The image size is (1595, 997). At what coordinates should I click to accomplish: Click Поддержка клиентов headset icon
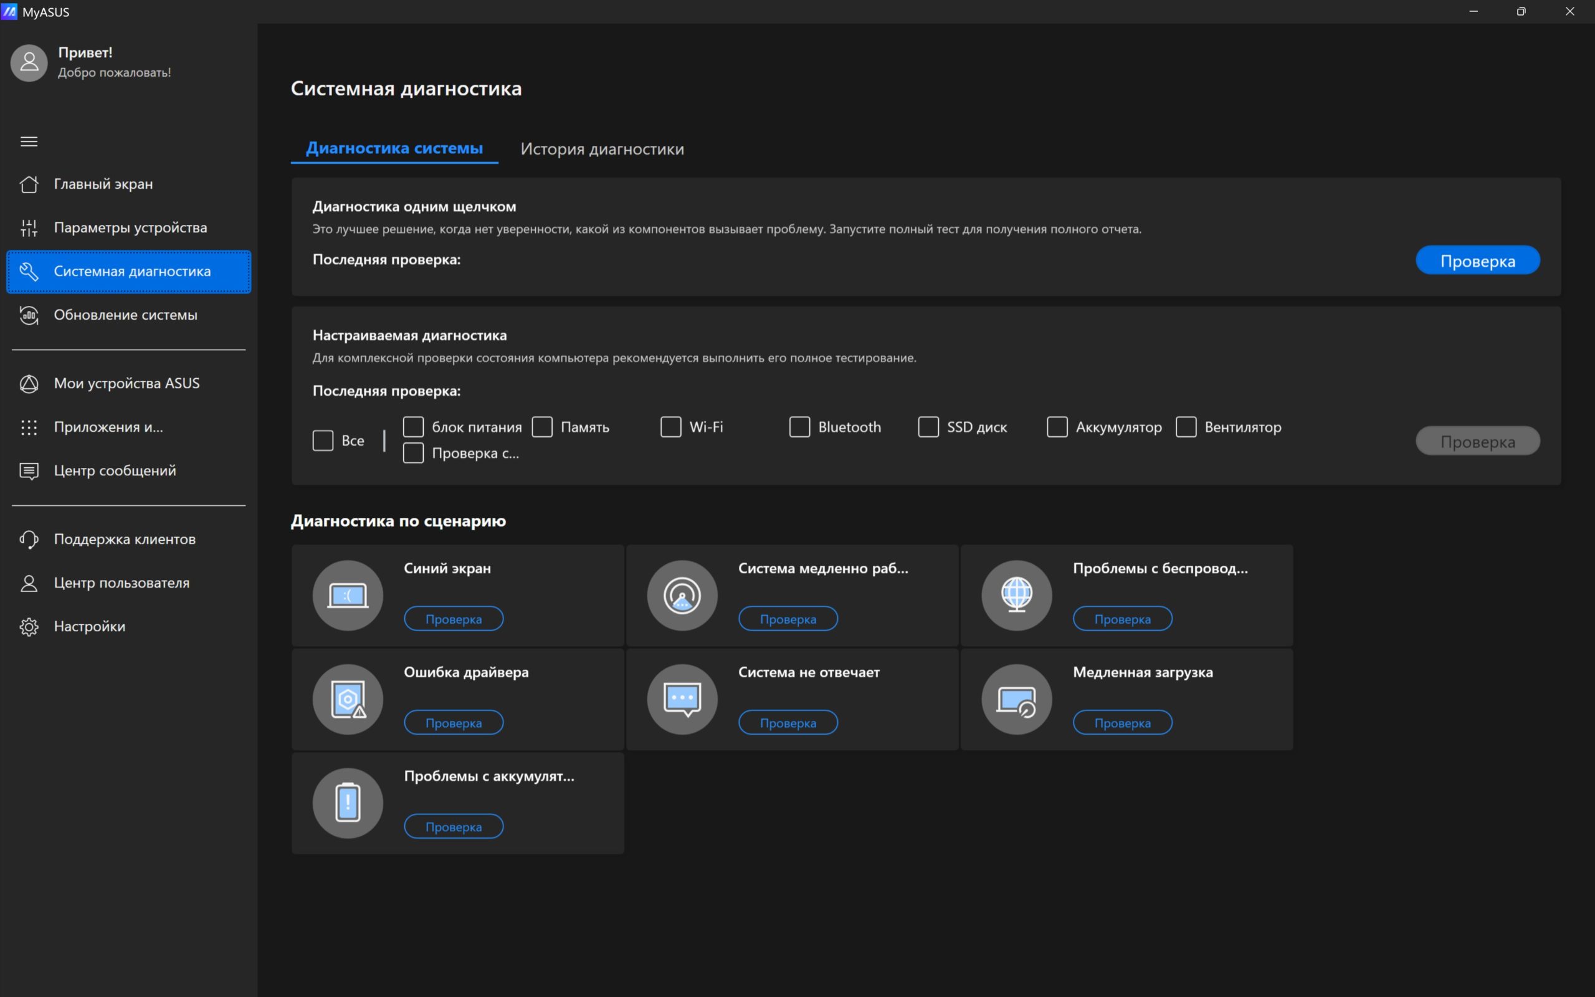pos(29,540)
